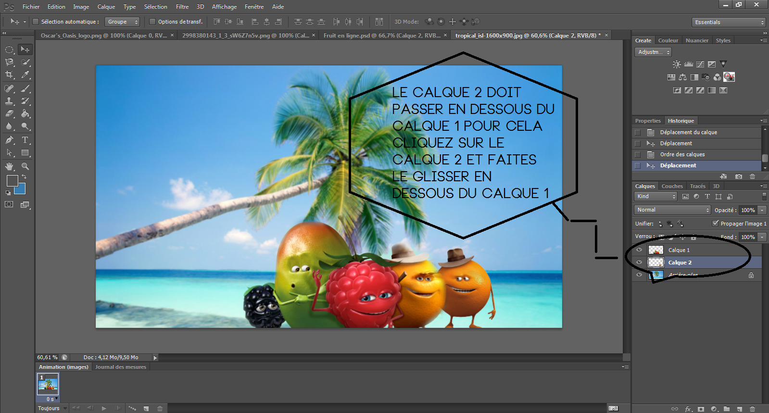Select the Eyedropper tool
The width and height of the screenshot is (769, 413).
pos(25,75)
